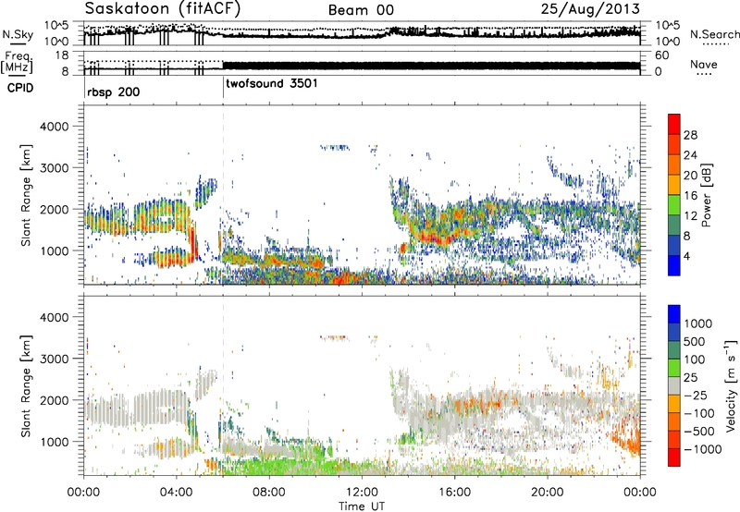740x512 pixels.
Task: Click the '12:00' time tick label
Action: coord(362,493)
